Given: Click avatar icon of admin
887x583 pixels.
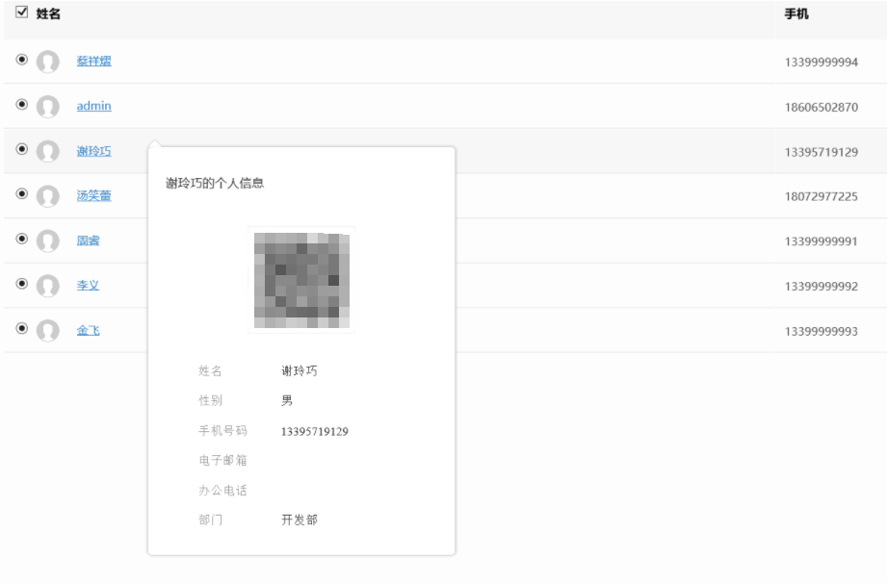Looking at the screenshot, I should pyautogui.click(x=48, y=106).
